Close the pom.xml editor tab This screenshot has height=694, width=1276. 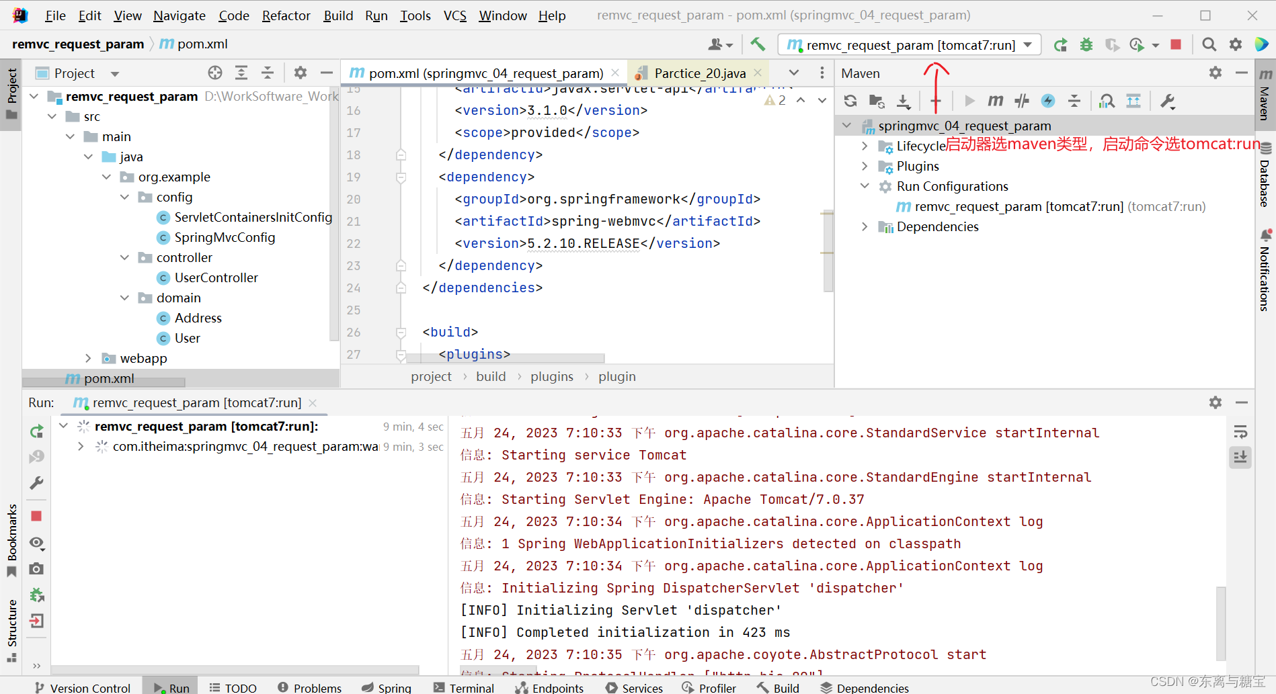coord(615,73)
